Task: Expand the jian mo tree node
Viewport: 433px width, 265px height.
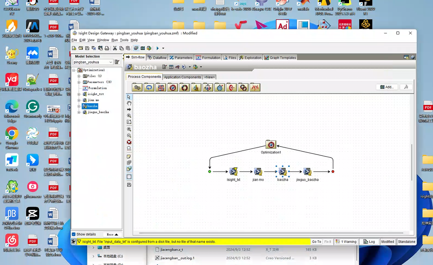Action: point(79,100)
